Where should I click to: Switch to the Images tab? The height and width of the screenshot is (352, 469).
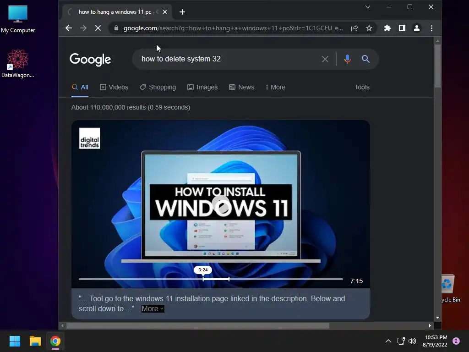[202, 87]
